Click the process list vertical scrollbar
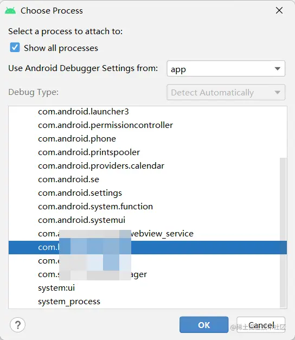The height and width of the screenshot is (340, 295). pos(283,233)
